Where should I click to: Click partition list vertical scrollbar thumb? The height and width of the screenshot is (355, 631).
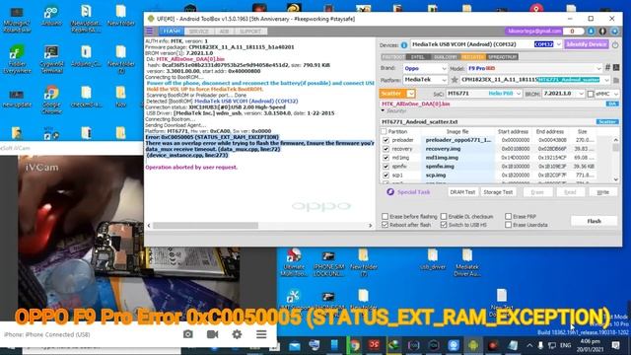coord(615,148)
